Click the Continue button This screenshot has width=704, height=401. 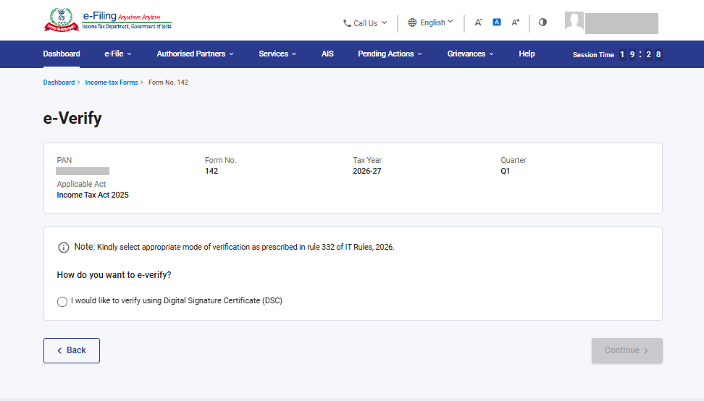[627, 351]
